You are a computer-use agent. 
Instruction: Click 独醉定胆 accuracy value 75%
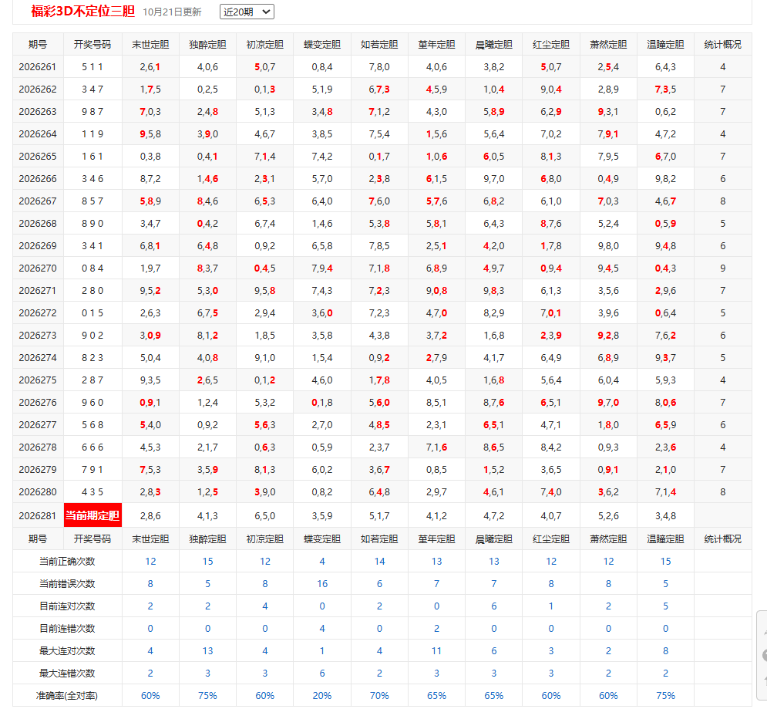click(x=207, y=696)
